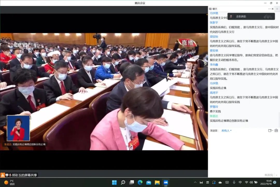Close the 聊天 chat panel

(272, 9)
